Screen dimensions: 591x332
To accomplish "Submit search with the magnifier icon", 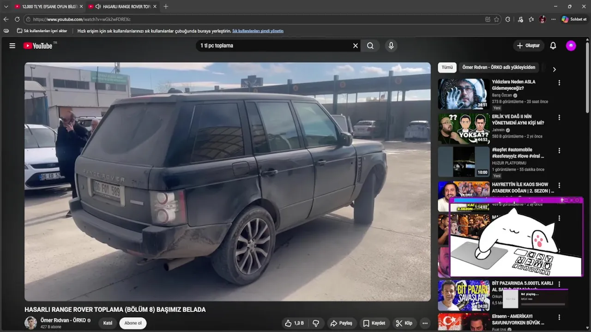I will (370, 46).
